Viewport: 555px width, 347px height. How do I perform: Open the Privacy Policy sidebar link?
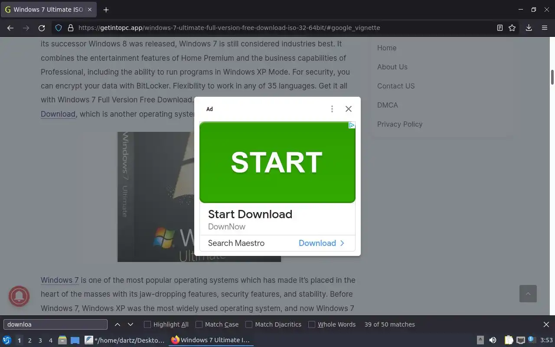pos(400,124)
